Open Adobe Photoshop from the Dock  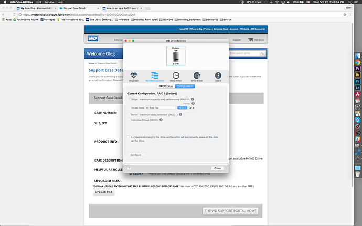click(358, 81)
